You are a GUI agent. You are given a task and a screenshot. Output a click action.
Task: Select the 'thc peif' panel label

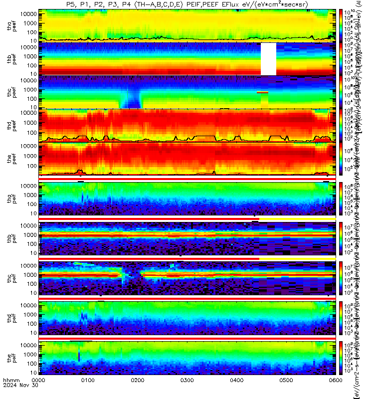[11, 278]
